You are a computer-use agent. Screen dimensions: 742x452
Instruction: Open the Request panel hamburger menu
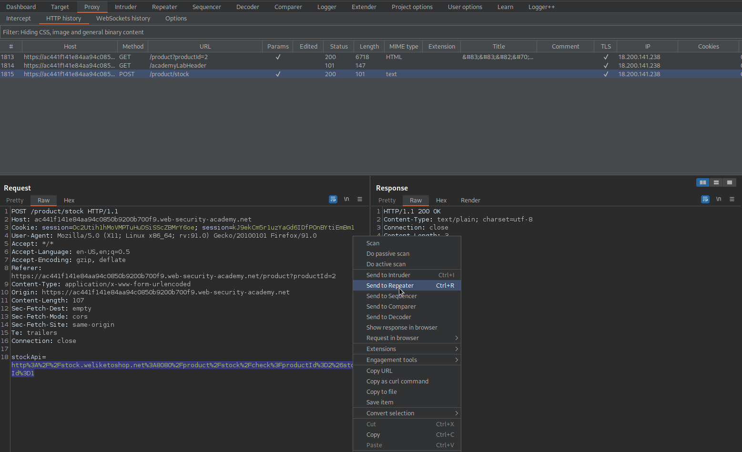[360, 199]
